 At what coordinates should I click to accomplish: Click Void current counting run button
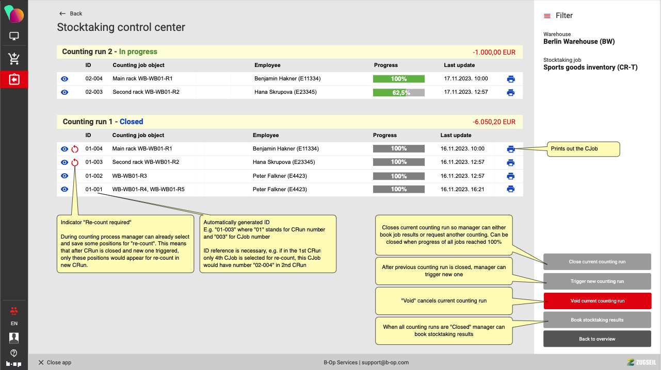[597, 300]
